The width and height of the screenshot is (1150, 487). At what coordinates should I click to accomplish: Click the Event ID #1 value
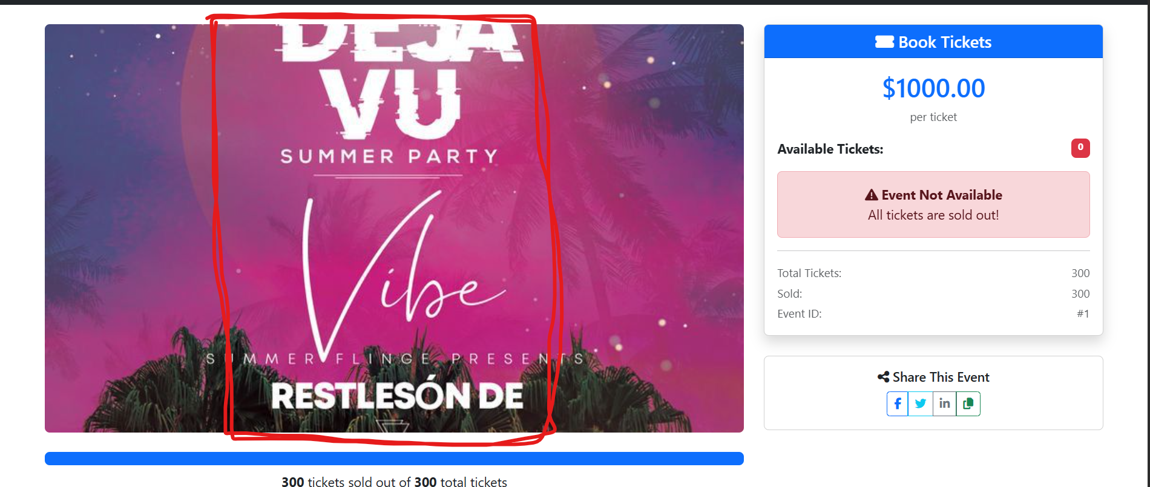(x=1083, y=313)
